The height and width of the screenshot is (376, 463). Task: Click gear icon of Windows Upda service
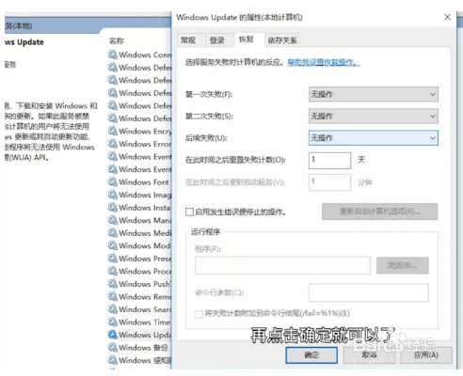coord(113,335)
